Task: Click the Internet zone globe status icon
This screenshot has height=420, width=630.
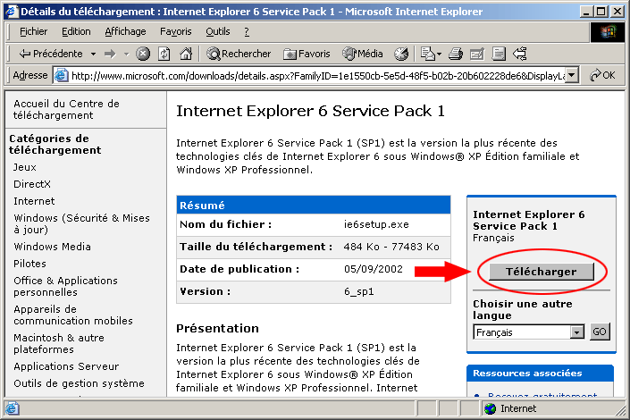Action: point(491,408)
